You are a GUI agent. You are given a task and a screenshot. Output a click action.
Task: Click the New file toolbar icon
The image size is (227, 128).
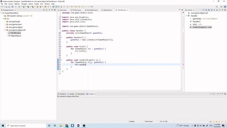click(2, 7)
